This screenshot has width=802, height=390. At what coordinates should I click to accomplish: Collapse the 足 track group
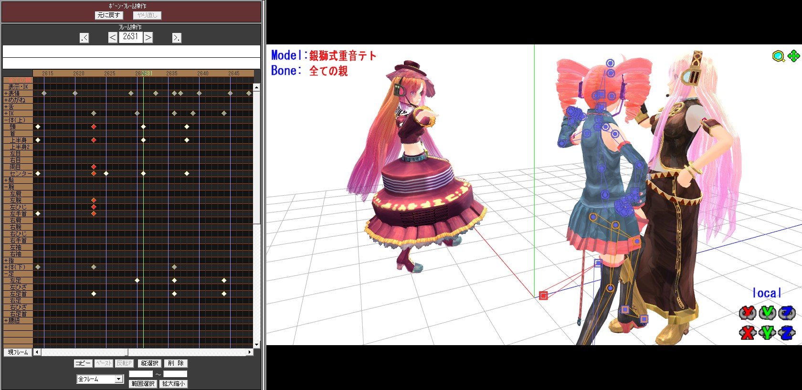(6, 274)
